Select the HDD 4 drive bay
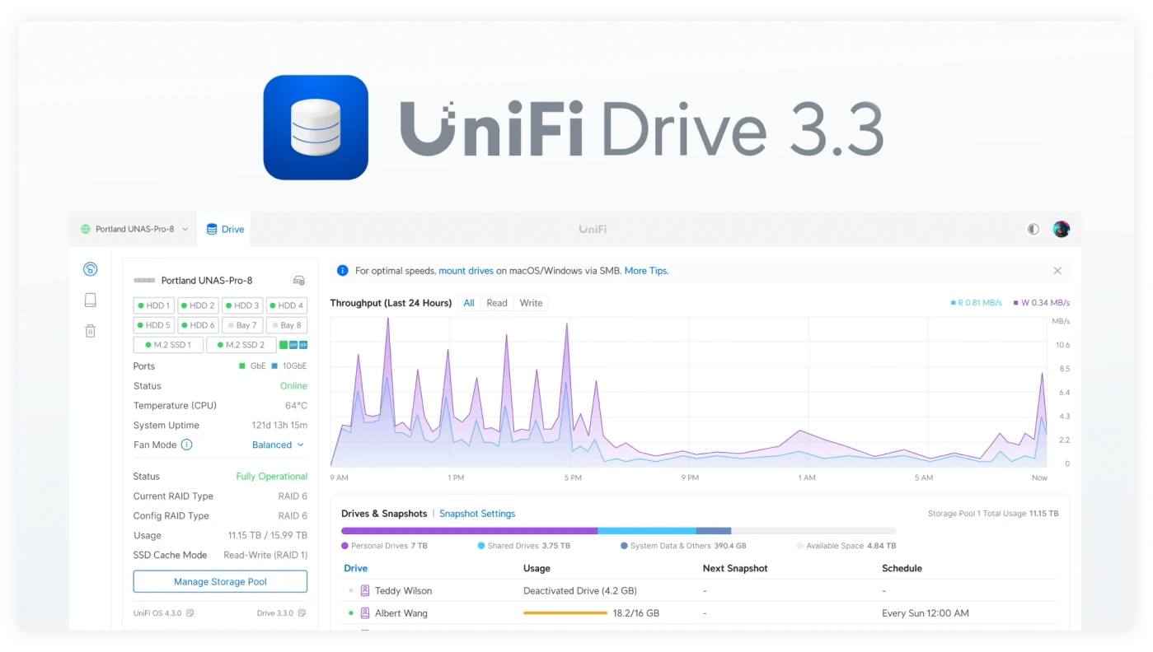The width and height of the screenshot is (1153, 652). pos(287,305)
